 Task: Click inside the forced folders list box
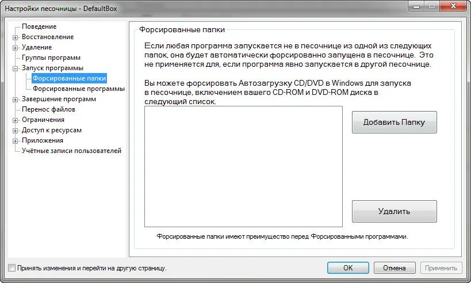[243, 166]
